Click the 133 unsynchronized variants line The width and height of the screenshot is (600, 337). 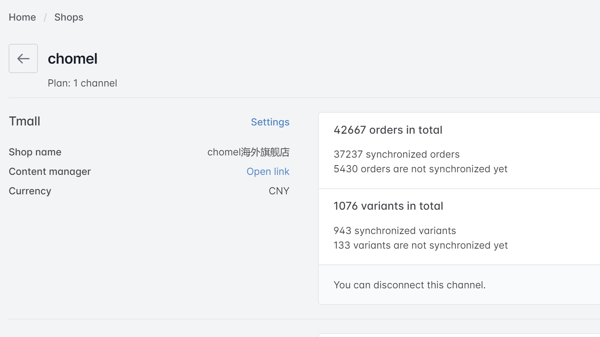click(x=420, y=245)
